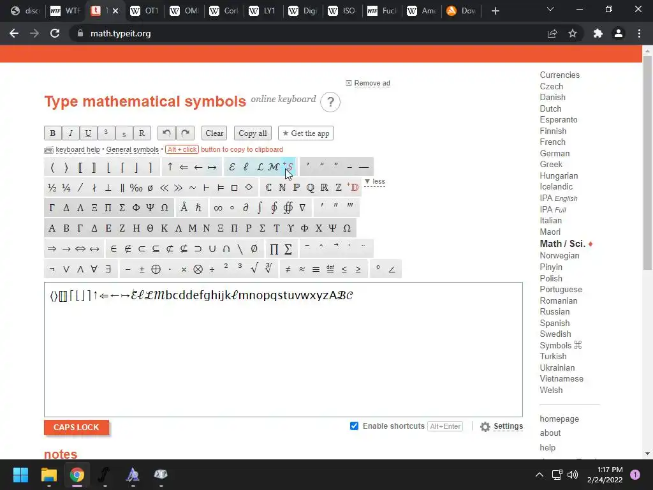Switch to Symbols keyboard
The image size is (653, 490).
click(x=561, y=345)
